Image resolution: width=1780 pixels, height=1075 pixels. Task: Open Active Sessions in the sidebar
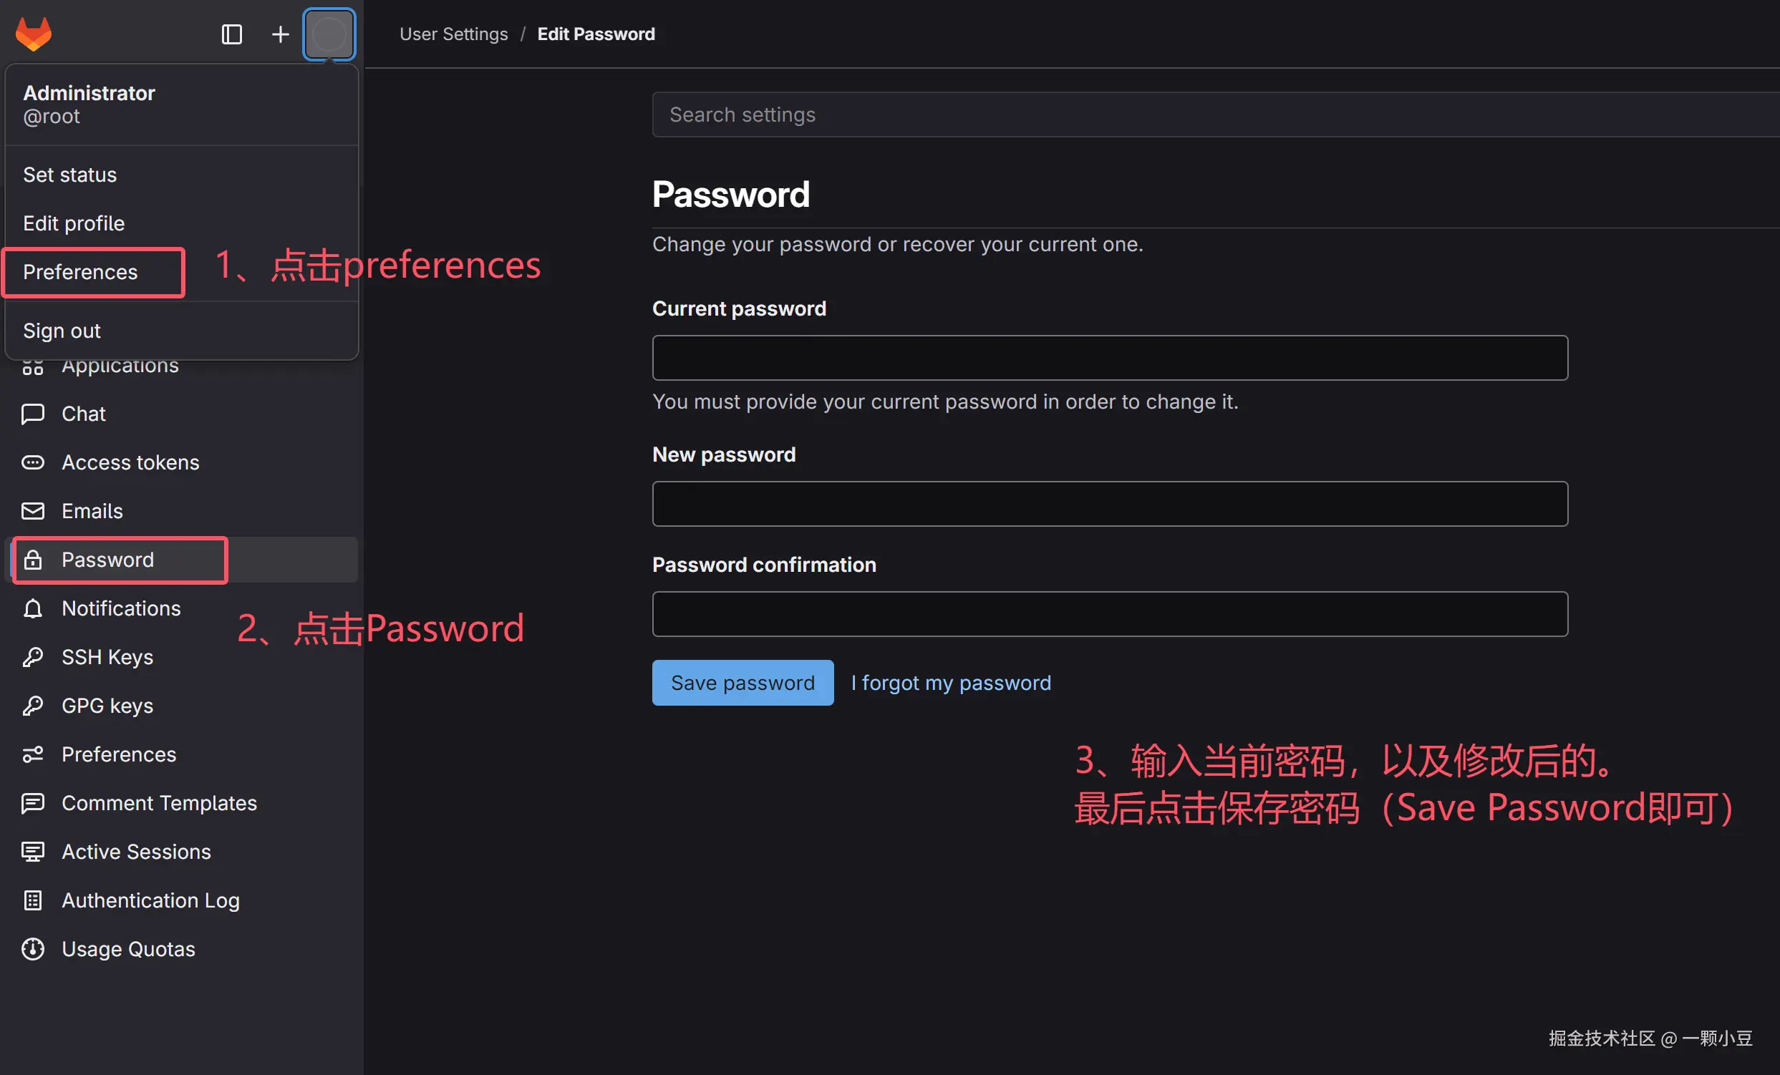click(136, 852)
